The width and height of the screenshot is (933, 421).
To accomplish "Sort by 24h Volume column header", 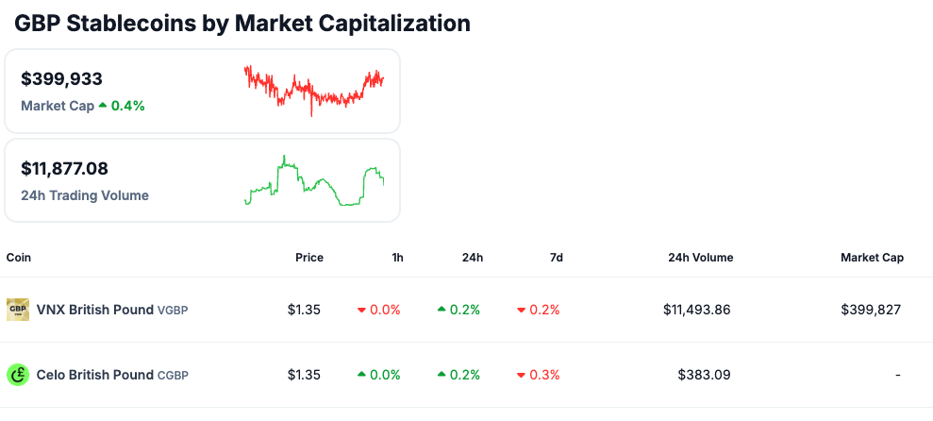I will [700, 258].
